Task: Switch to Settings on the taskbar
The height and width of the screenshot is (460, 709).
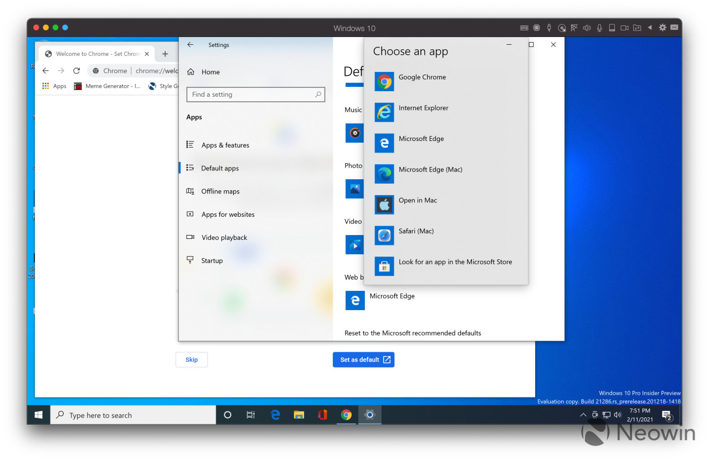Action: click(369, 415)
